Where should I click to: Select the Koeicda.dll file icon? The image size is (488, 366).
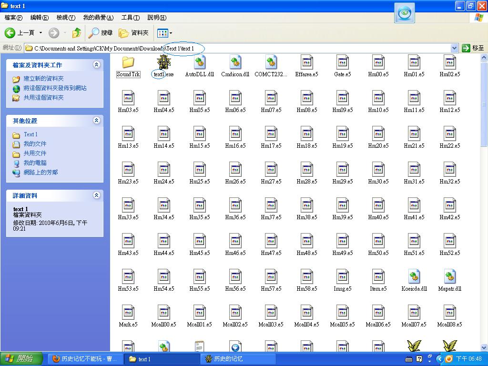(x=414, y=277)
